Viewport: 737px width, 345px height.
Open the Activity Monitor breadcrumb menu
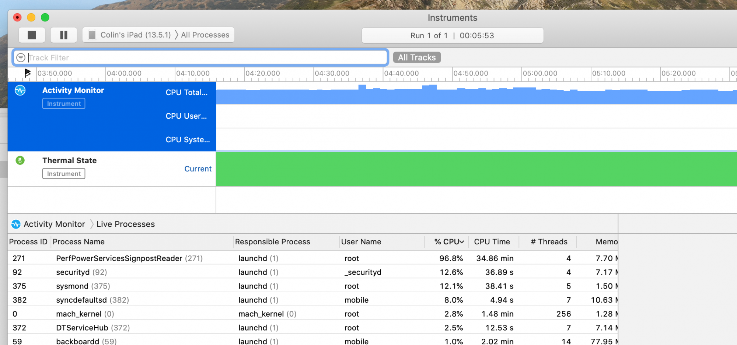click(54, 224)
